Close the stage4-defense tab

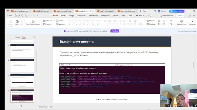tap(93, 11)
